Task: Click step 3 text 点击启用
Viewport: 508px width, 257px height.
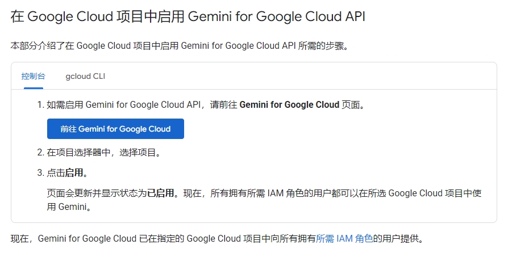Action: [x=68, y=172]
